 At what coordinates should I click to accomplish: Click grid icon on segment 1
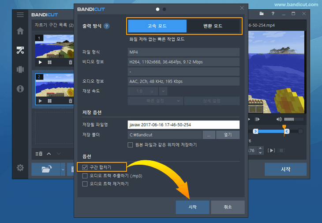(49, 62)
